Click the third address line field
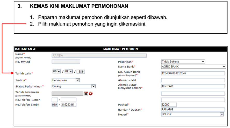Screen dimensions: 230x128 pyautogui.click(x=193, y=100)
